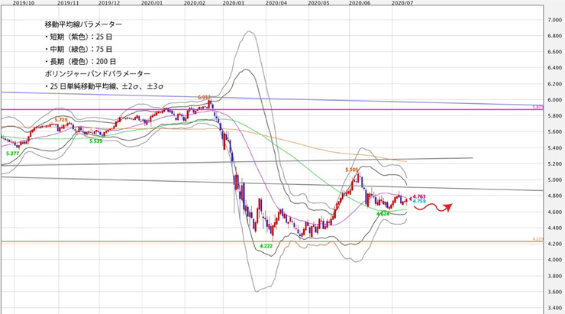Image resolution: width=565 pixels, height=314 pixels.
Task: Click the 6.800 price axis label
Action: pyautogui.click(x=555, y=36)
